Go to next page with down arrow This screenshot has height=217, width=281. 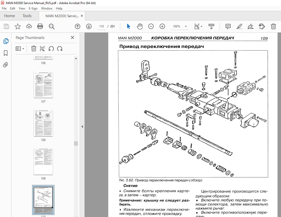click(89, 26)
